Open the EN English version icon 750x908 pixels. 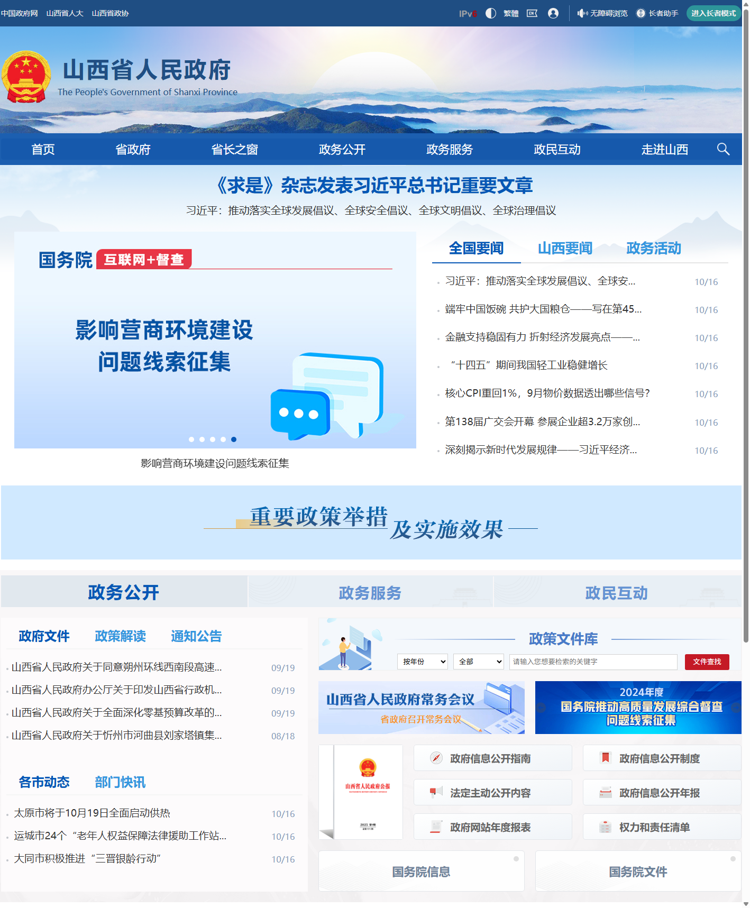coord(532,13)
